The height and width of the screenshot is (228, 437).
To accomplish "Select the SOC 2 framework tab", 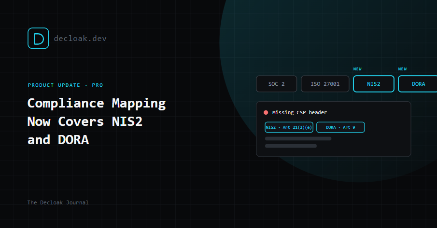I will pyautogui.click(x=277, y=84).
